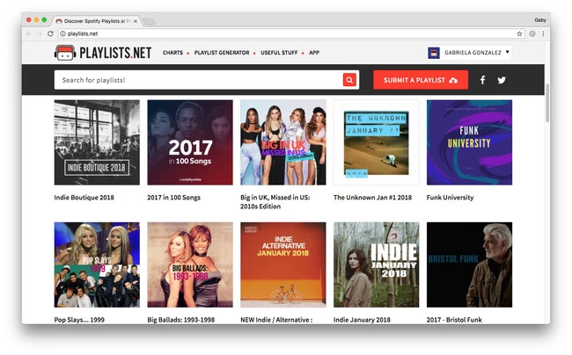The width and height of the screenshot is (572, 355).
Task: Click the Indie Boutique 2018 title link
Action: pos(84,198)
